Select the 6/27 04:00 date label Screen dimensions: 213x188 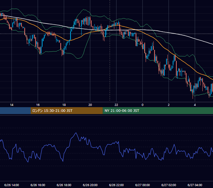tap(195, 185)
